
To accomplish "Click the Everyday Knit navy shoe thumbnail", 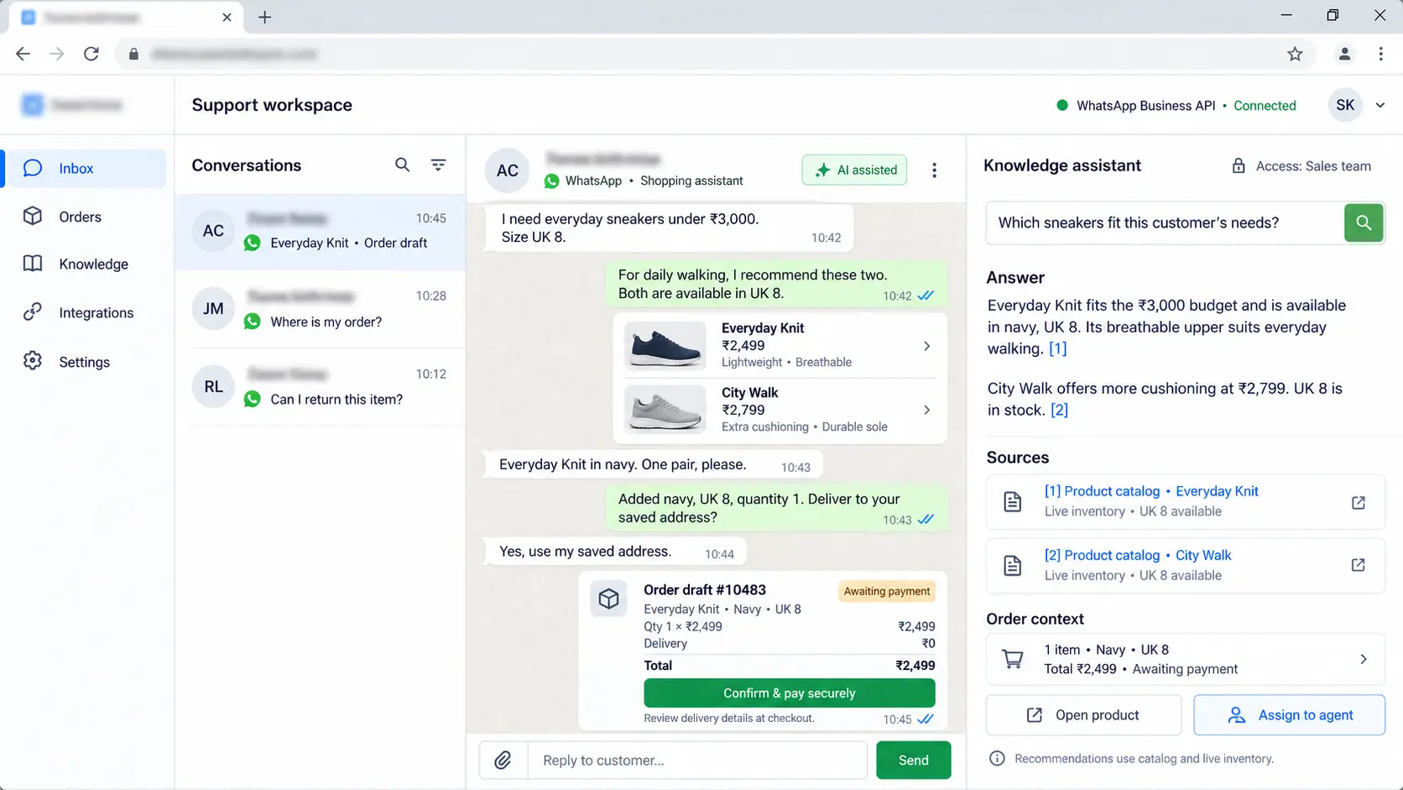I will coord(665,346).
